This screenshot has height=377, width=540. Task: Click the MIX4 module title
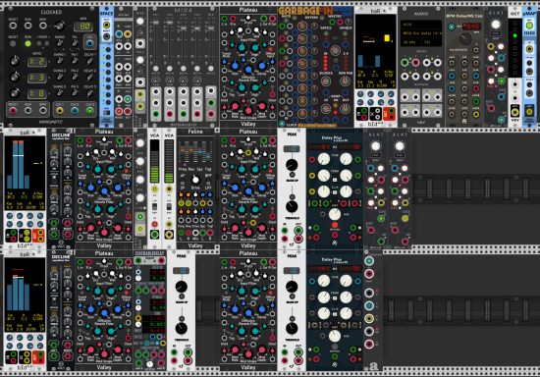[184, 11]
